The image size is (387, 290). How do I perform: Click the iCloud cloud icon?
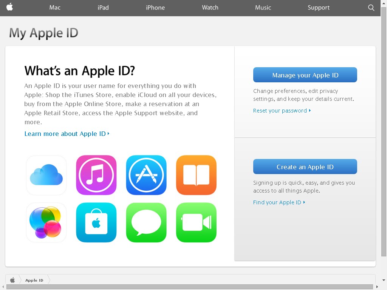coord(46,175)
